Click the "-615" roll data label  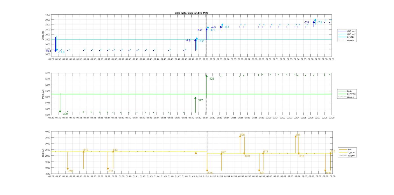coord(301,156)
